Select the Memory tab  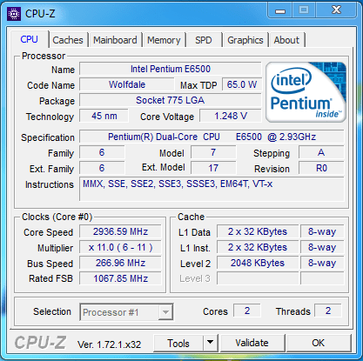click(x=164, y=40)
